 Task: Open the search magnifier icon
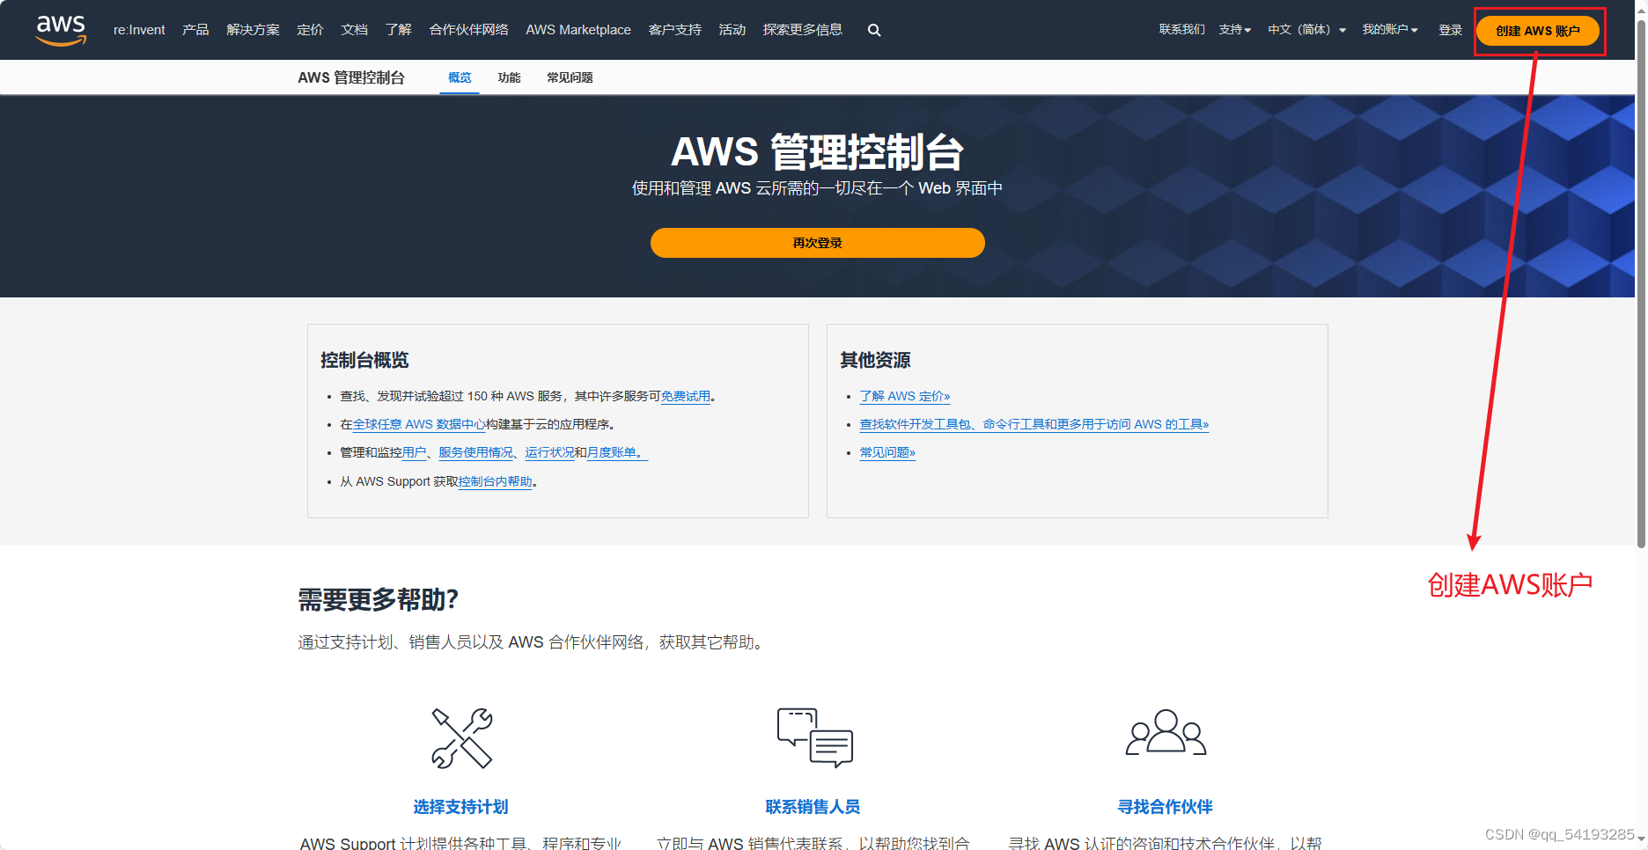coord(874,30)
